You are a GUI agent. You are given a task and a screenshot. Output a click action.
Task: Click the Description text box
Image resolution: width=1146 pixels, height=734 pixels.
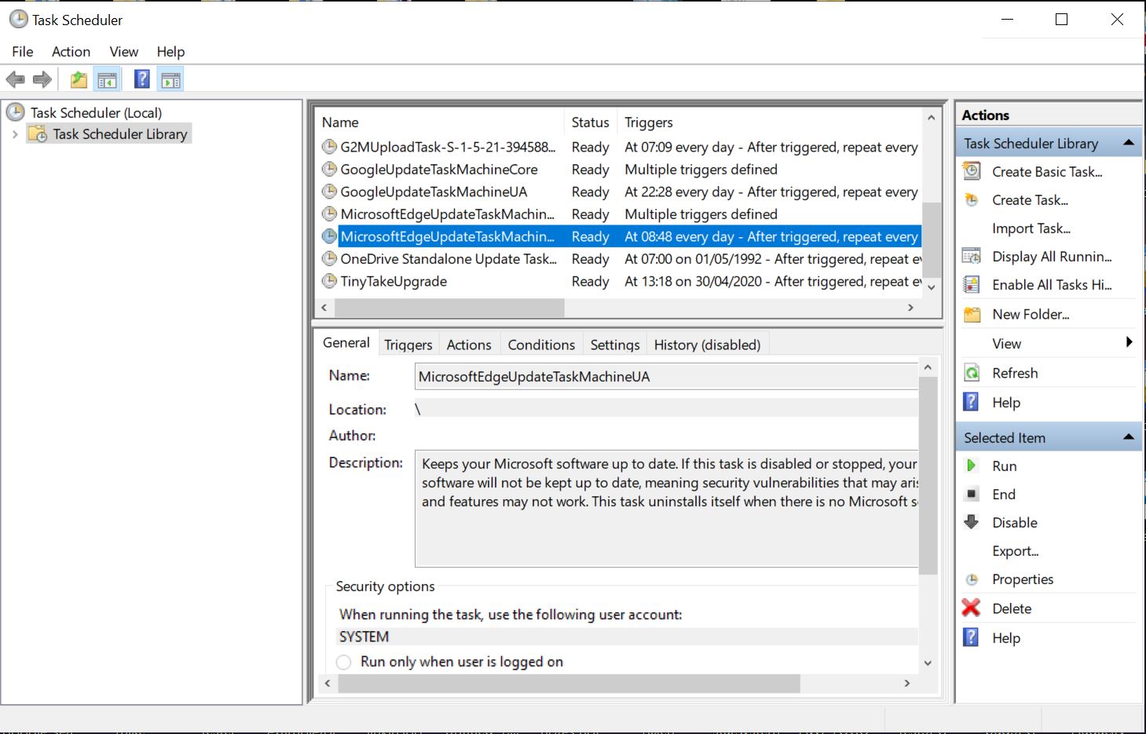[666, 509]
